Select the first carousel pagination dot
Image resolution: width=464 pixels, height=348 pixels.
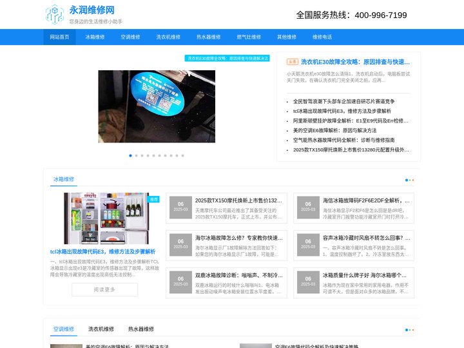[130, 156]
